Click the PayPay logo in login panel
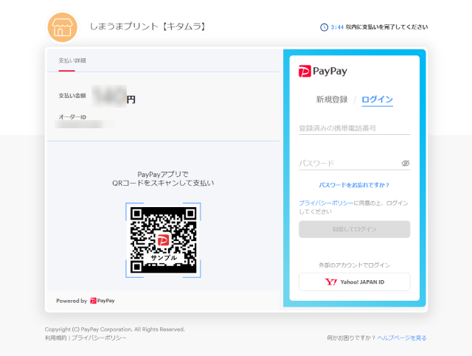472x356 pixels. (323, 71)
